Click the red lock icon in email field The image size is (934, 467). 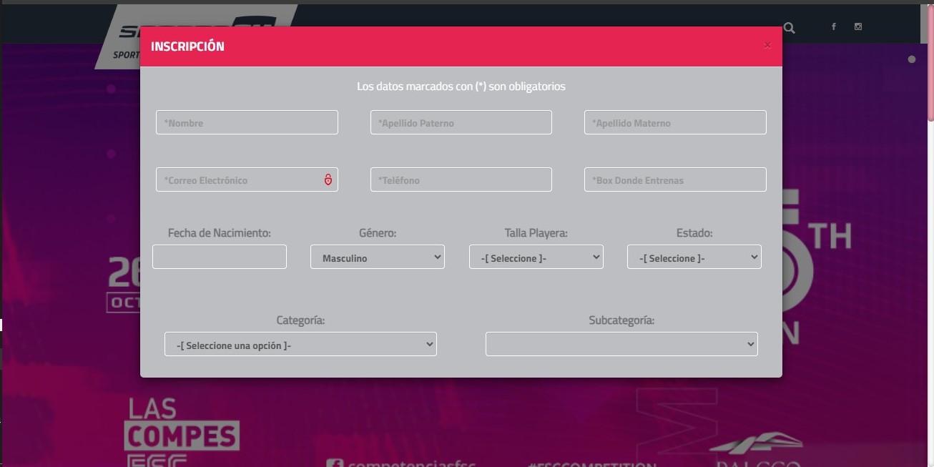(x=328, y=180)
